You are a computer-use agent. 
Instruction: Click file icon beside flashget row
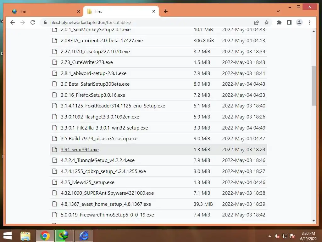[x=55, y=117]
